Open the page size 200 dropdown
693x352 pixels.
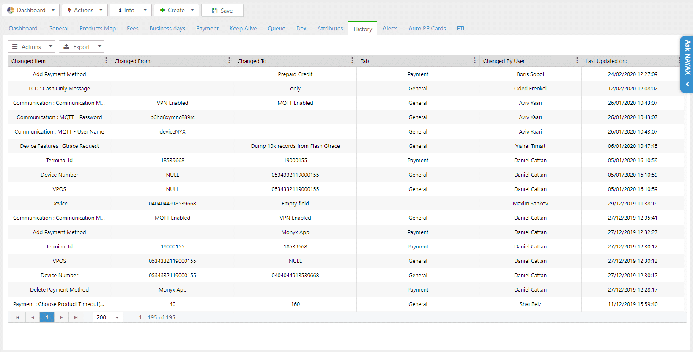click(x=108, y=317)
